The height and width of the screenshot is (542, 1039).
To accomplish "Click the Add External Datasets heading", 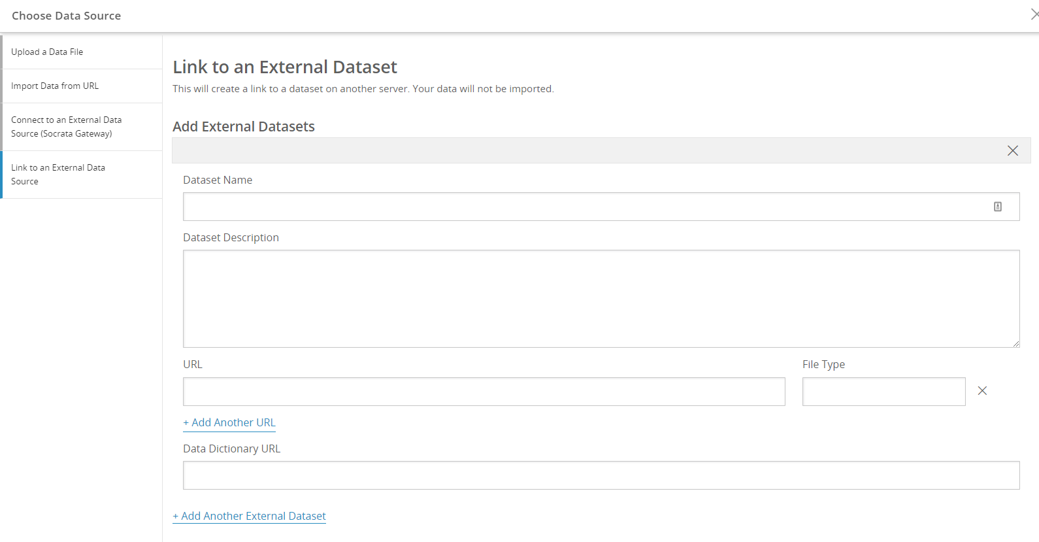I will (244, 126).
